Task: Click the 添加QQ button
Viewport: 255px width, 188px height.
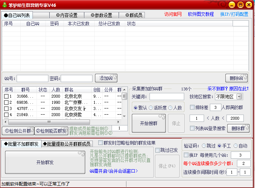Action: (106, 78)
